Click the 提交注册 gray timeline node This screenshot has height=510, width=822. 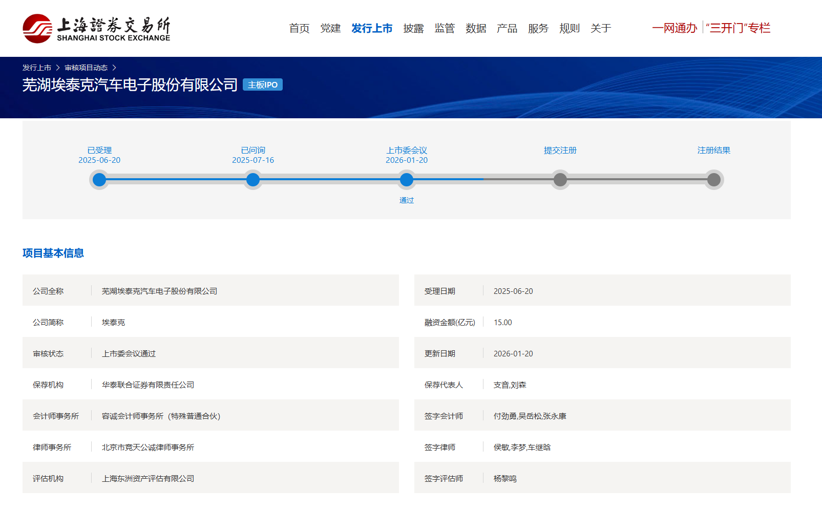tap(560, 180)
